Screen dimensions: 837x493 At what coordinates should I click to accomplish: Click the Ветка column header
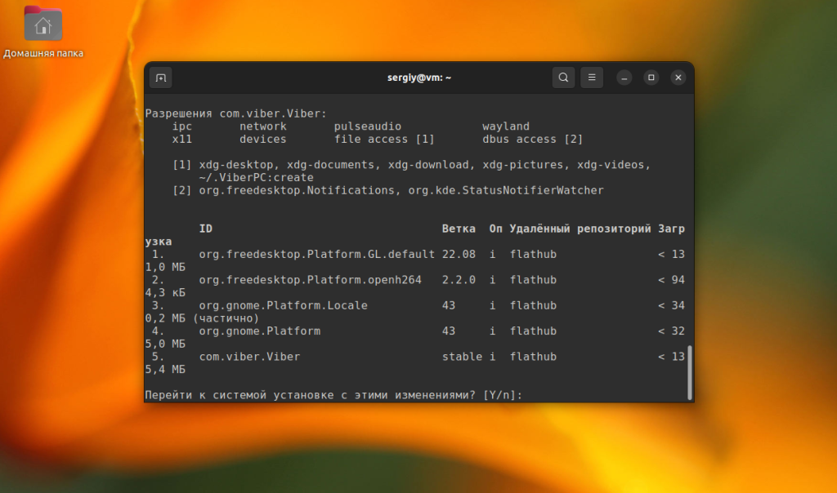pyautogui.click(x=459, y=229)
